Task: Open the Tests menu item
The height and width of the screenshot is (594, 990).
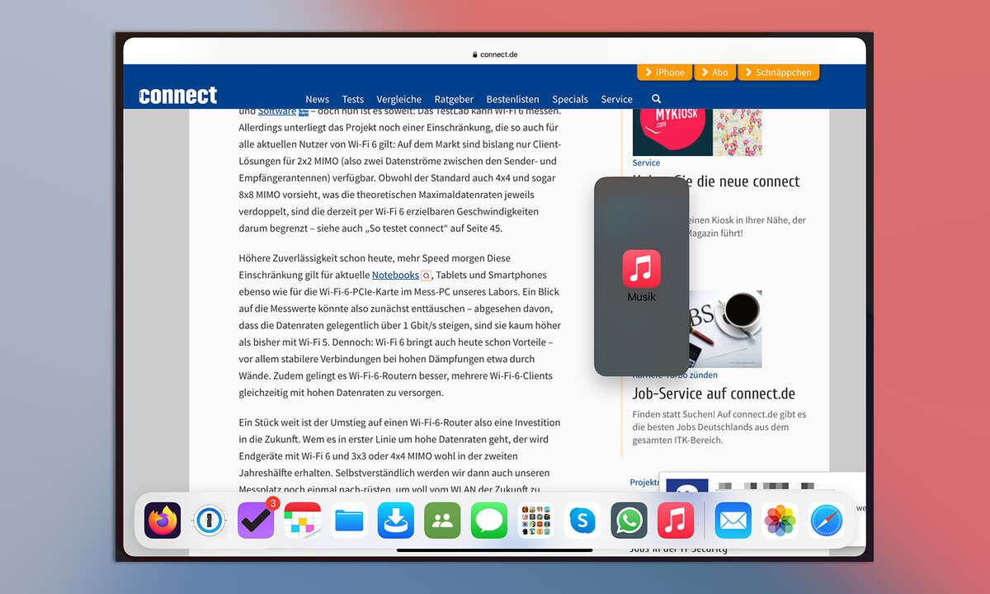Action: click(x=352, y=99)
